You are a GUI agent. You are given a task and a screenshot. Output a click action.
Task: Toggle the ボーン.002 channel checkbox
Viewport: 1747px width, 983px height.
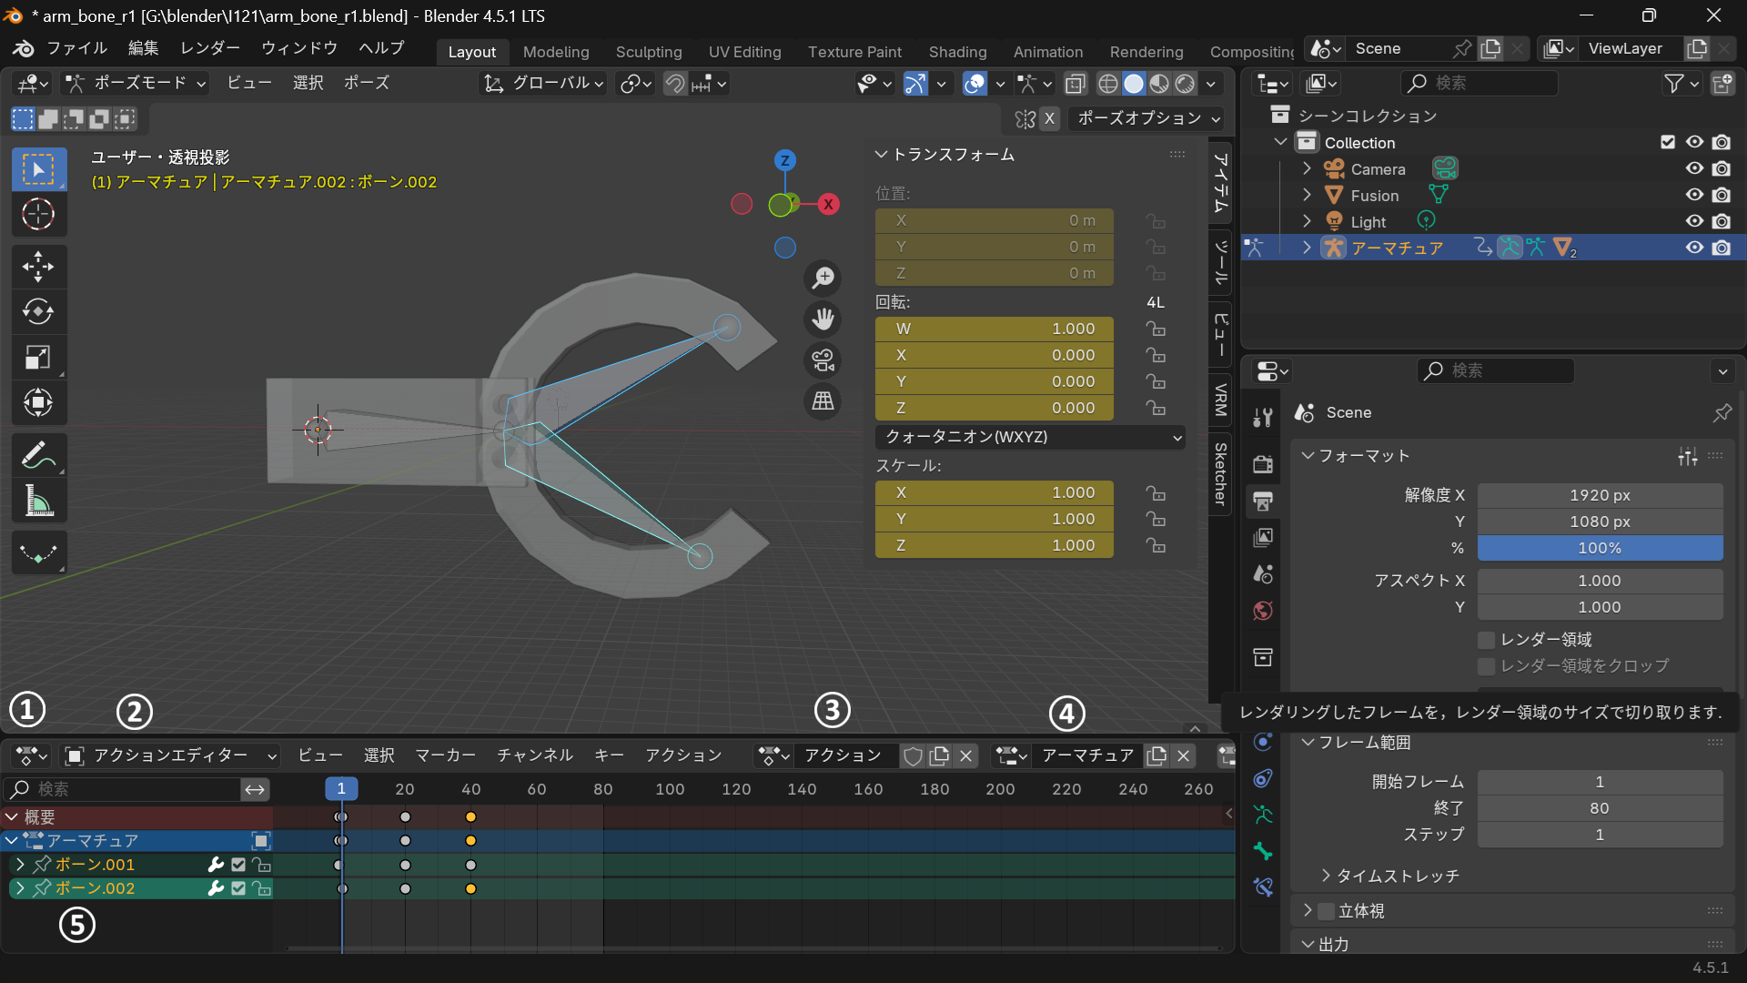[238, 888]
